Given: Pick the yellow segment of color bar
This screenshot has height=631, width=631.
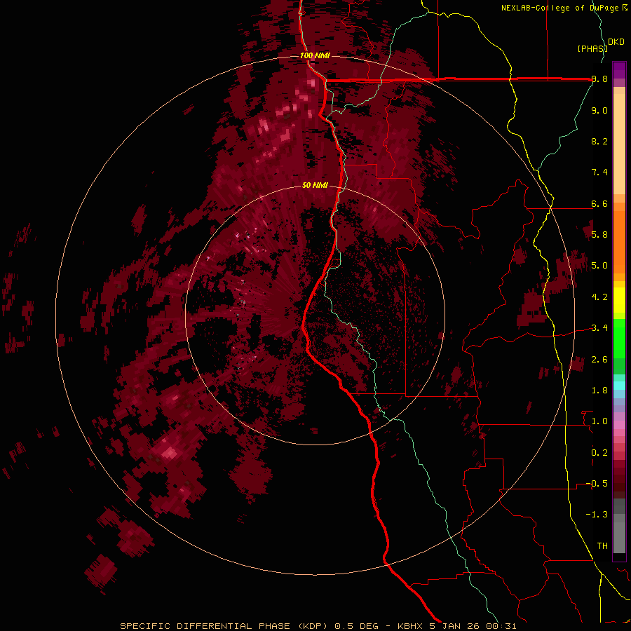Looking at the screenshot, I should [x=619, y=300].
